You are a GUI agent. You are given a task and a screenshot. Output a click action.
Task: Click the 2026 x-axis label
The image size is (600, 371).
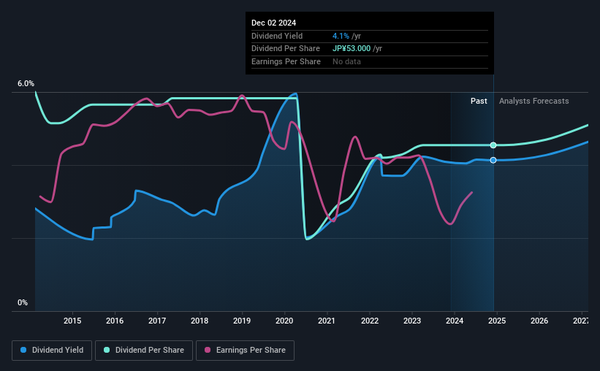coord(539,321)
